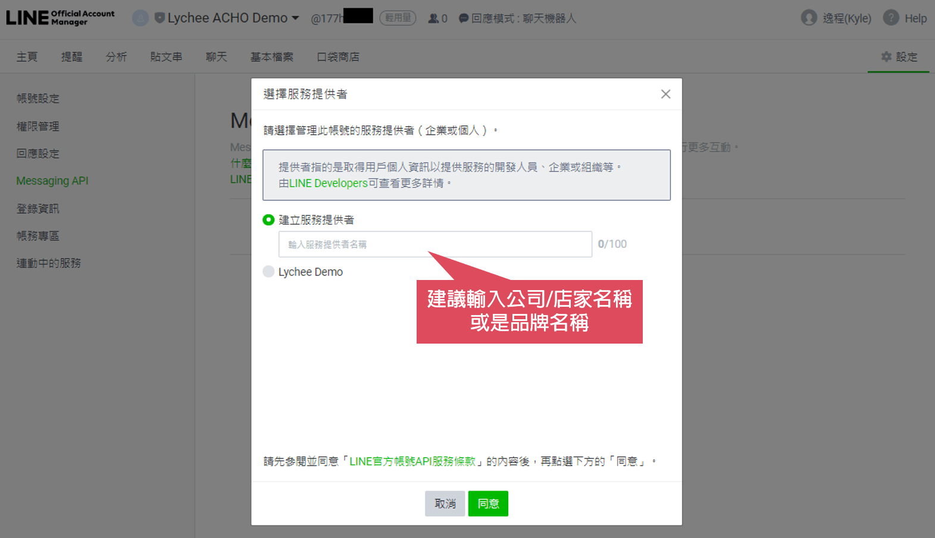Select 回應設定 in the sidebar
The width and height of the screenshot is (935, 538).
click(x=38, y=153)
